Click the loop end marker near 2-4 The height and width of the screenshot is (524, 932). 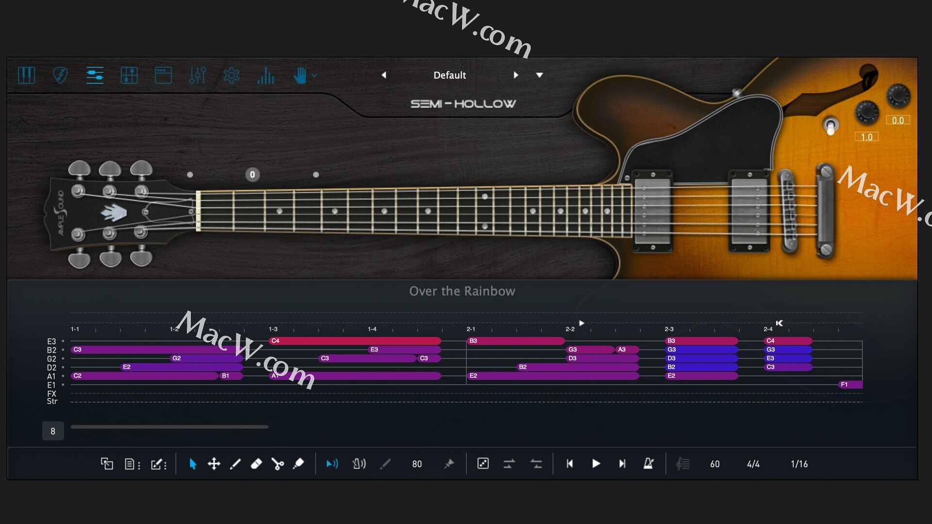coord(779,323)
